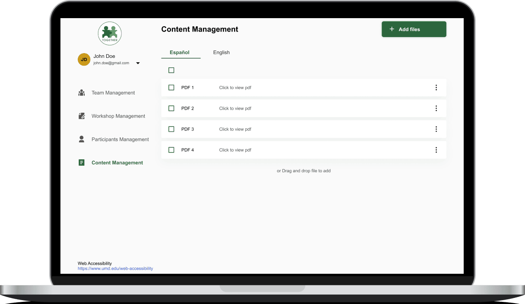This screenshot has height=304, width=525.
Task: Click the Workshop Management edit icon
Action: (82, 116)
